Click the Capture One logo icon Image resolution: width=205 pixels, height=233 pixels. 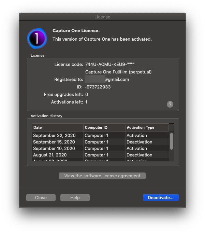tap(37, 38)
